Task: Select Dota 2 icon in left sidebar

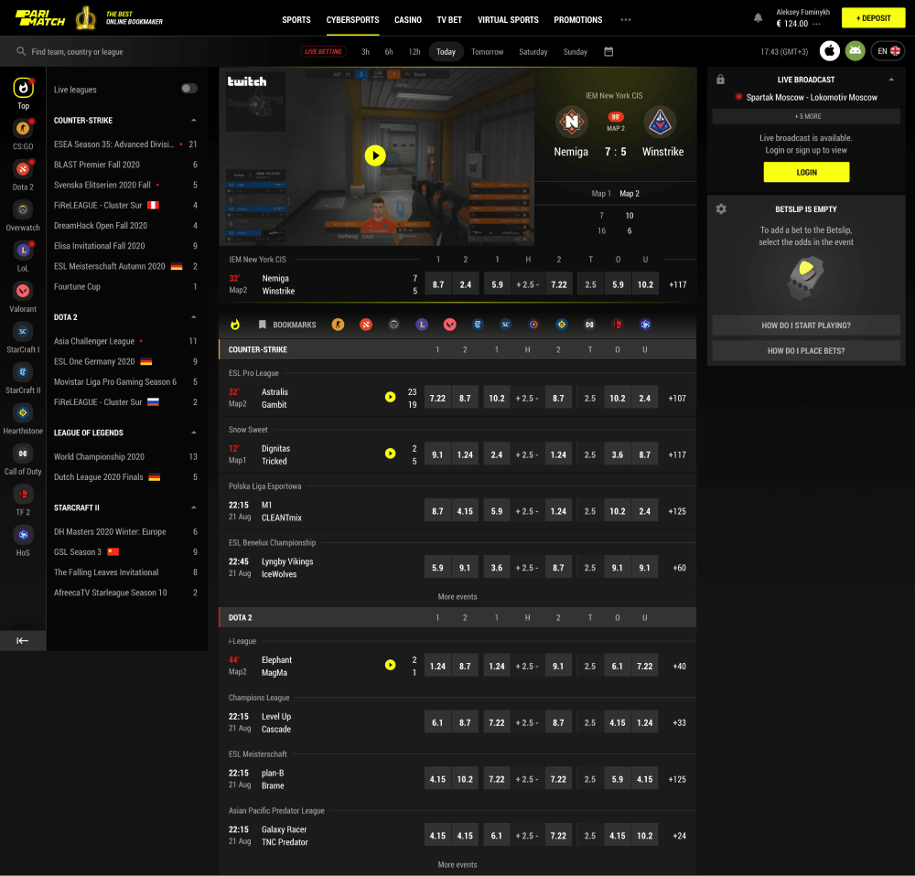Action: pos(23,168)
